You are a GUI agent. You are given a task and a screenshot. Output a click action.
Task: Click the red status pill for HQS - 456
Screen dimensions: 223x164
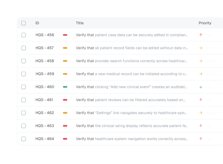tap(65, 35)
